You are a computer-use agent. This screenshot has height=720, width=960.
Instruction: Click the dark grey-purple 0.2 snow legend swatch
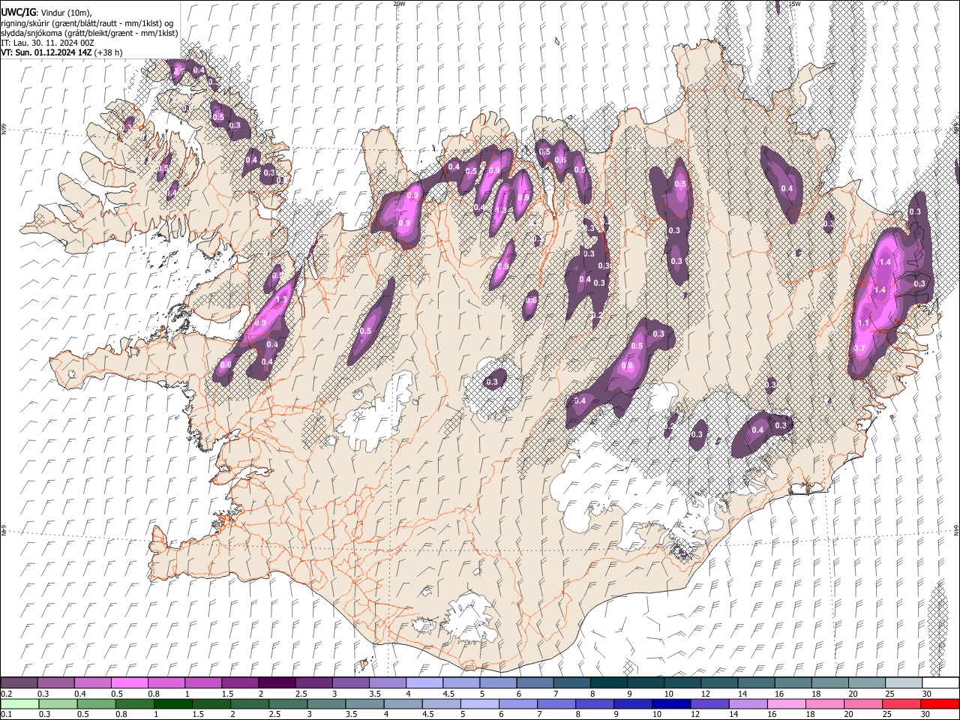pos(19,682)
